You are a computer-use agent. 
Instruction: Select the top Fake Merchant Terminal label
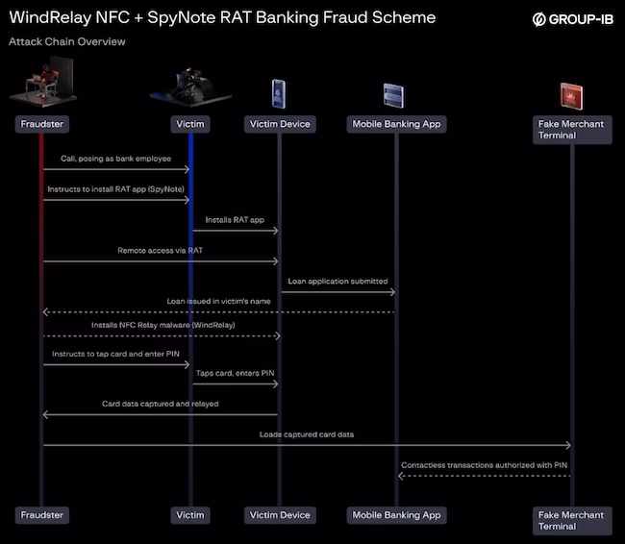pyautogui.click(x=572, y=130)
